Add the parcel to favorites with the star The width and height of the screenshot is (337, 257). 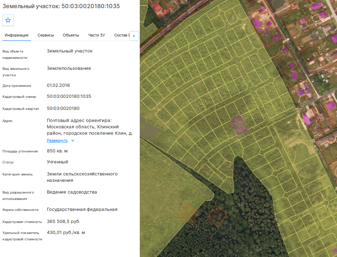coord(8,20)
